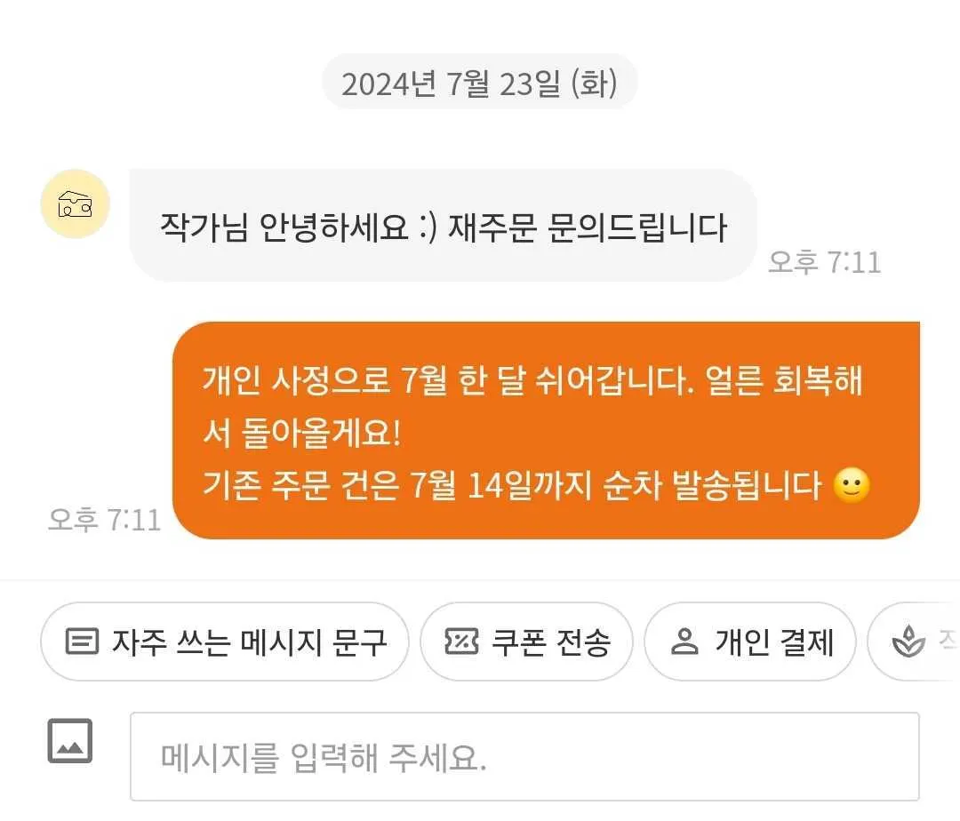
Task: Click the message template icon in frequently used phrases
Action: [82, 642]
